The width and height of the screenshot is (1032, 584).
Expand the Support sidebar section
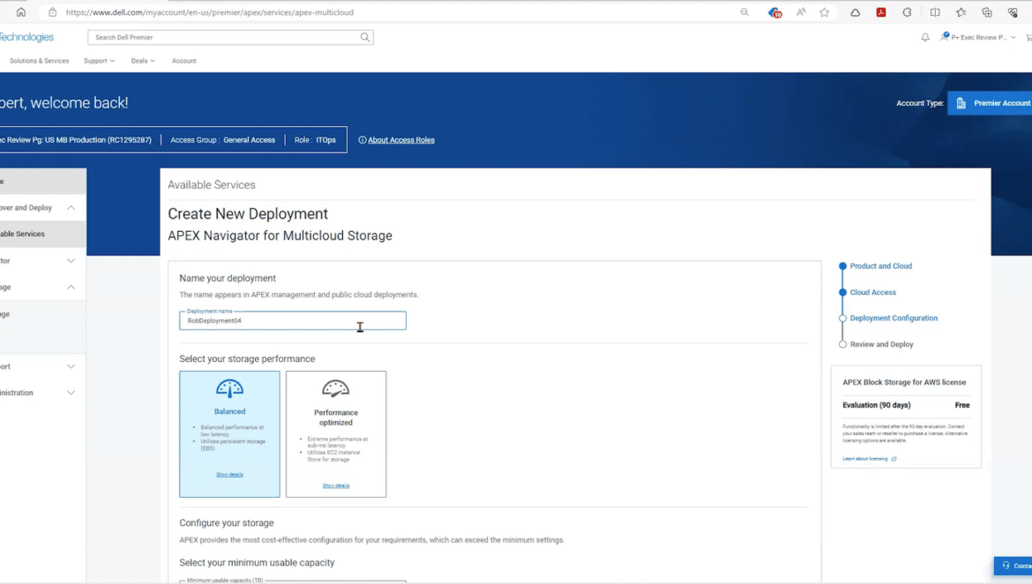pos(71,366)
